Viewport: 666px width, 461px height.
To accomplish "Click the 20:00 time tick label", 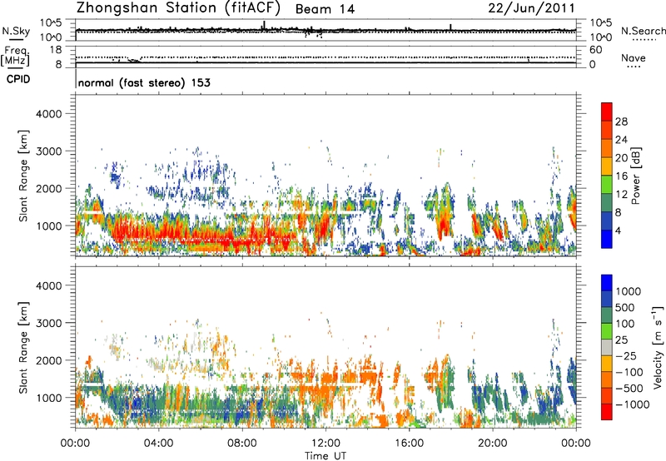I will pos(492,444).
